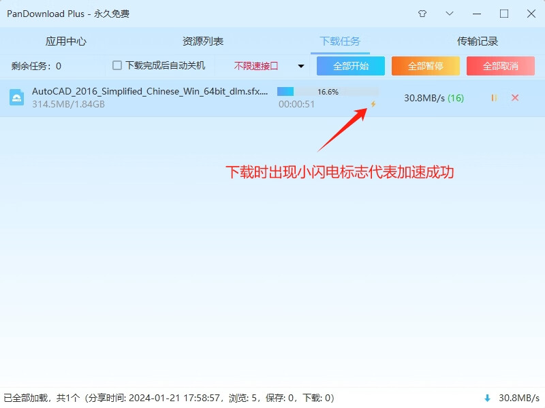Click the blue file icon beside AutoCAD
This screenshot has width=545, height=408.
17,98
